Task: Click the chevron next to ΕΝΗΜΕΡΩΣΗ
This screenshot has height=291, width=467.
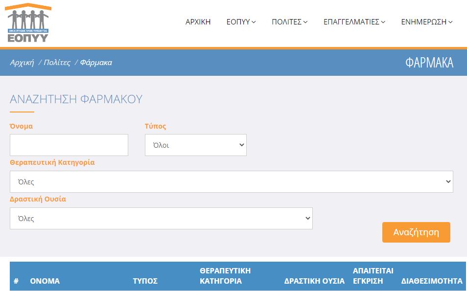Action: point(450,22)
